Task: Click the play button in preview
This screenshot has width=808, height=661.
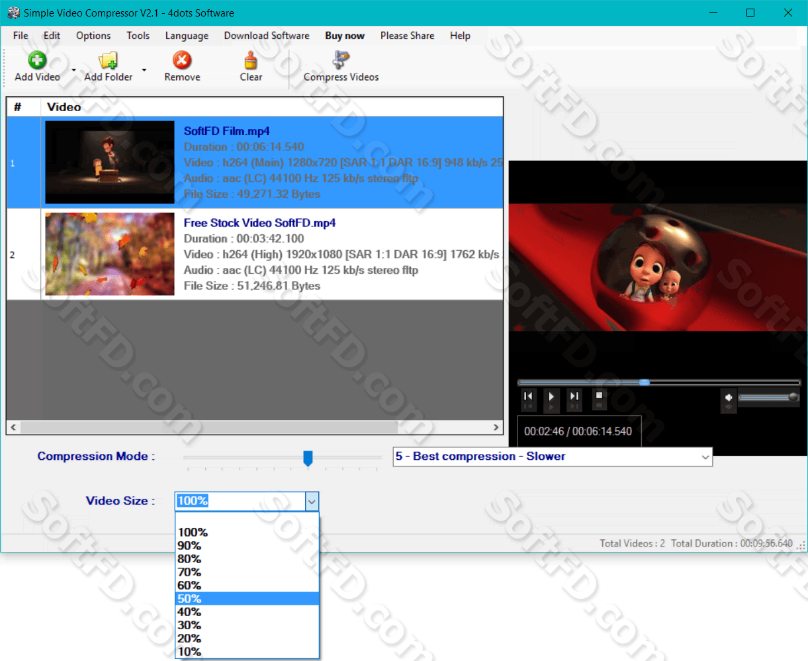Action: [551, 399]
